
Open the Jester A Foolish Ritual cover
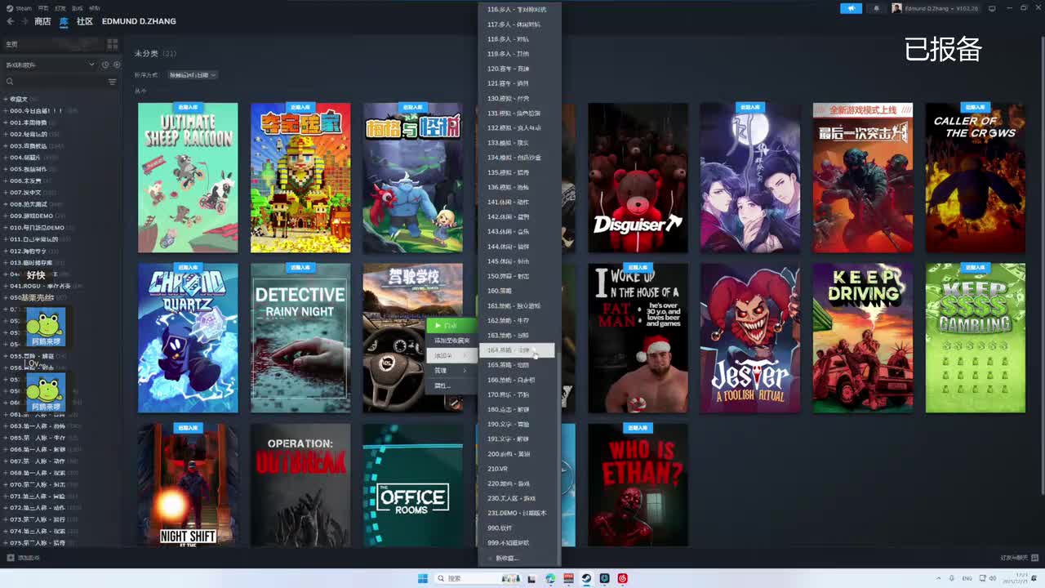coord(750,338)
